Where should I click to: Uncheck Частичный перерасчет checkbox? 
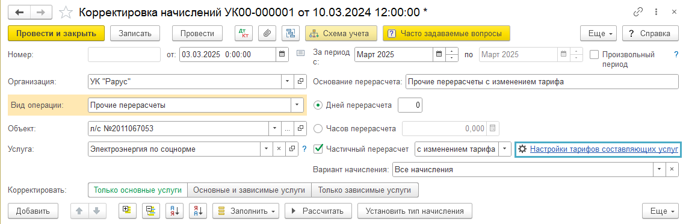point(318,149)
